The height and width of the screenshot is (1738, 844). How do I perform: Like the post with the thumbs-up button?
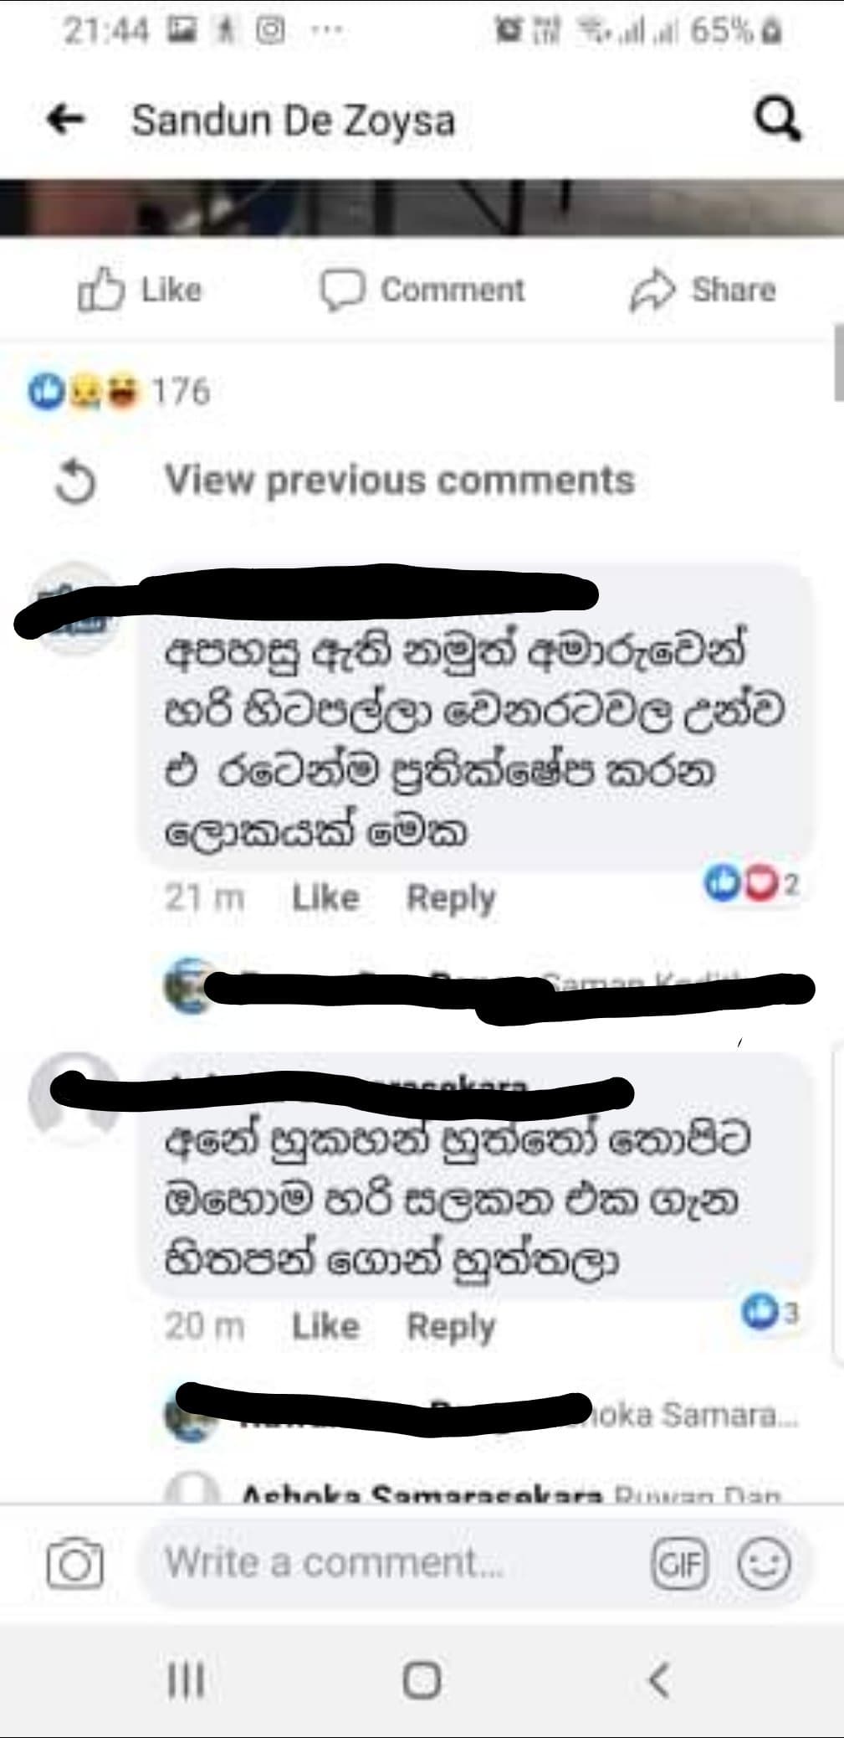(140, 290)
